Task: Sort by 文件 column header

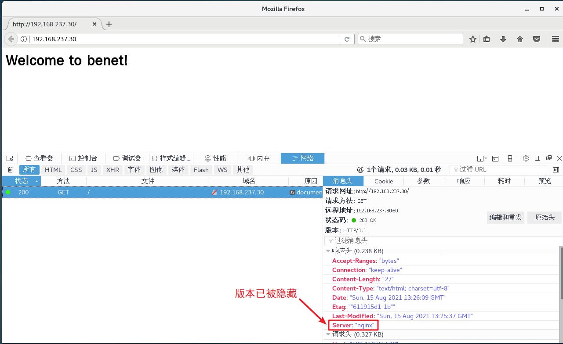Action: [148, 181]
